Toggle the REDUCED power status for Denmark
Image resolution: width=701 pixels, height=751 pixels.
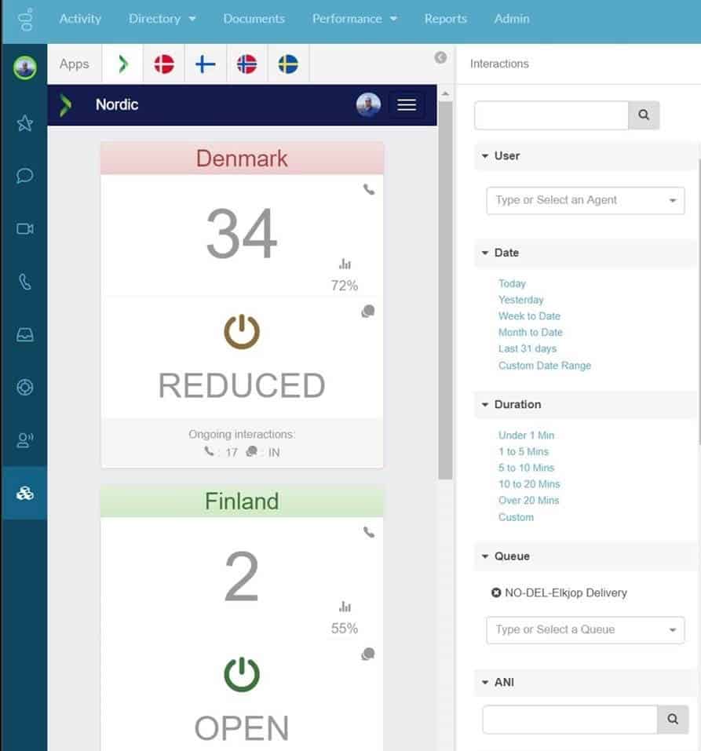click(242, 330)
